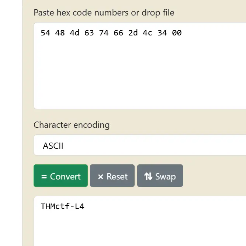Click the "Character encoding" label
Viewport: 246px width, 246px height.
(72, 125)
